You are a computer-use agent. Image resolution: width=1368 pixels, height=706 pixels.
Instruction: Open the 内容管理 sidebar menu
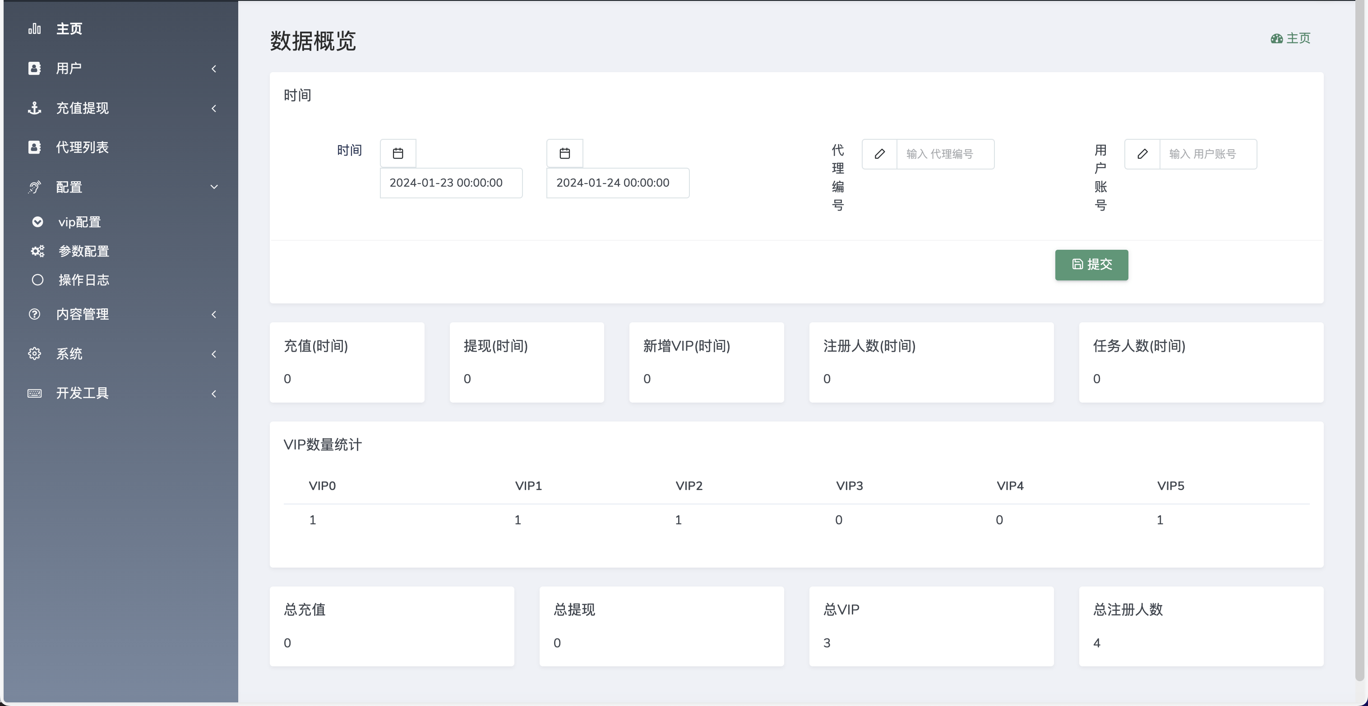pos(121,314)
